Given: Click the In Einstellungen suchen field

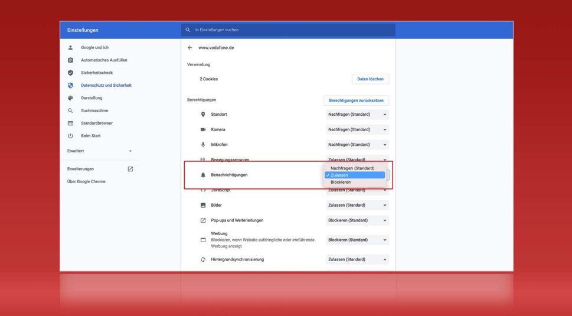Looking at the screenshot, I should point(288,30).
